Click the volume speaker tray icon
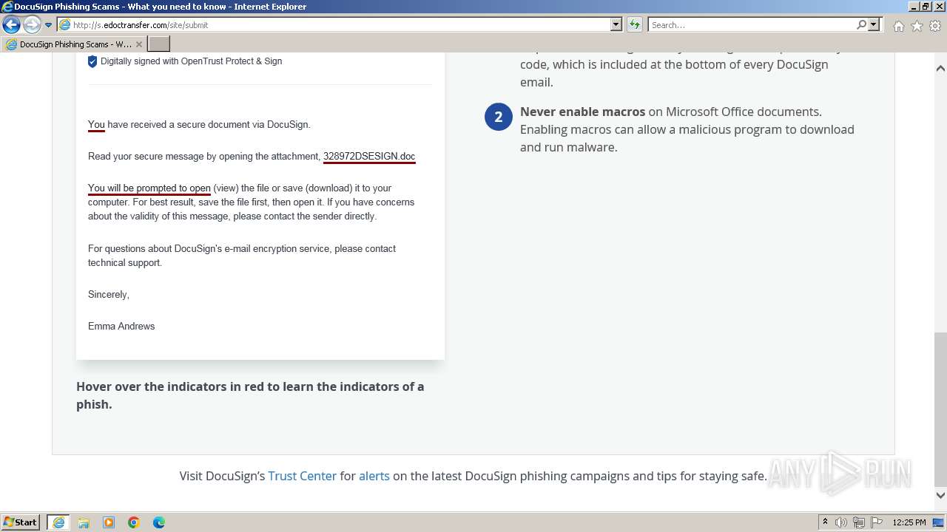This screenshot has height=532, width=947. (x=841, y=522)
